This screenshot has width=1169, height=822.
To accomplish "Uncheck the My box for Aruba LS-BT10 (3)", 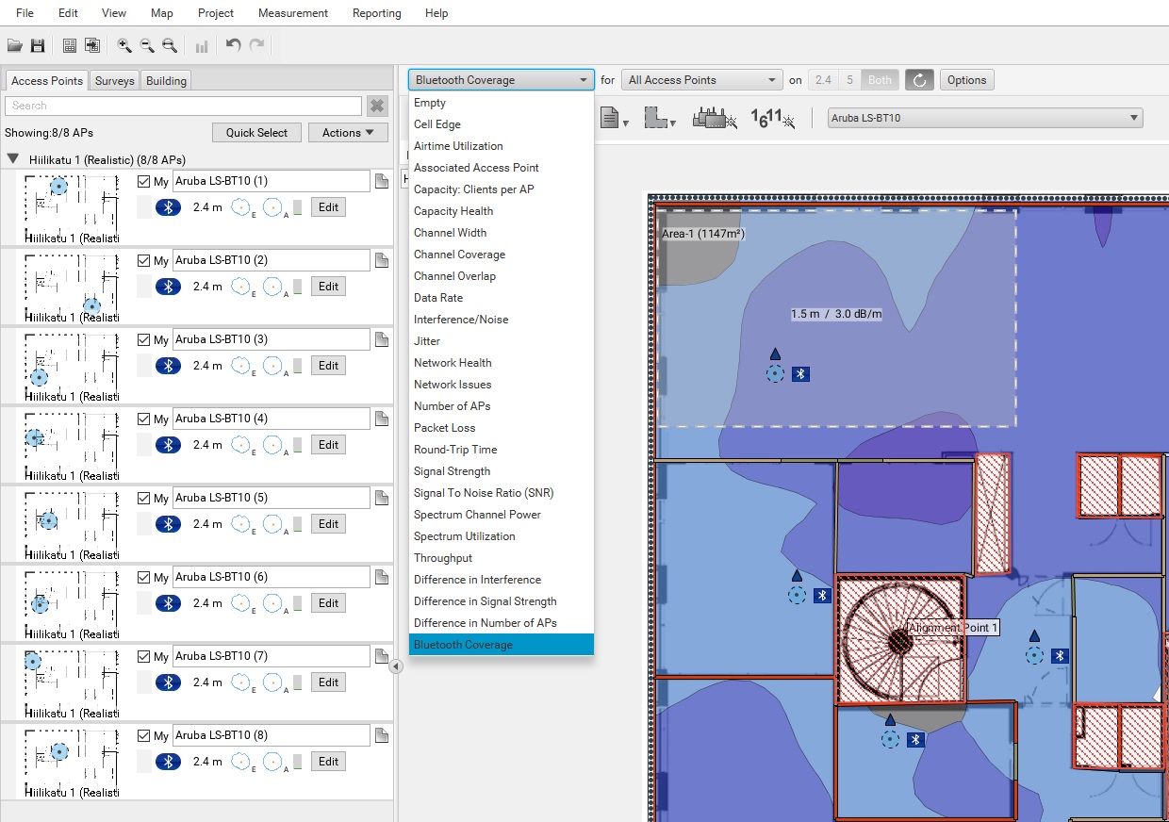I will point(143,339).
